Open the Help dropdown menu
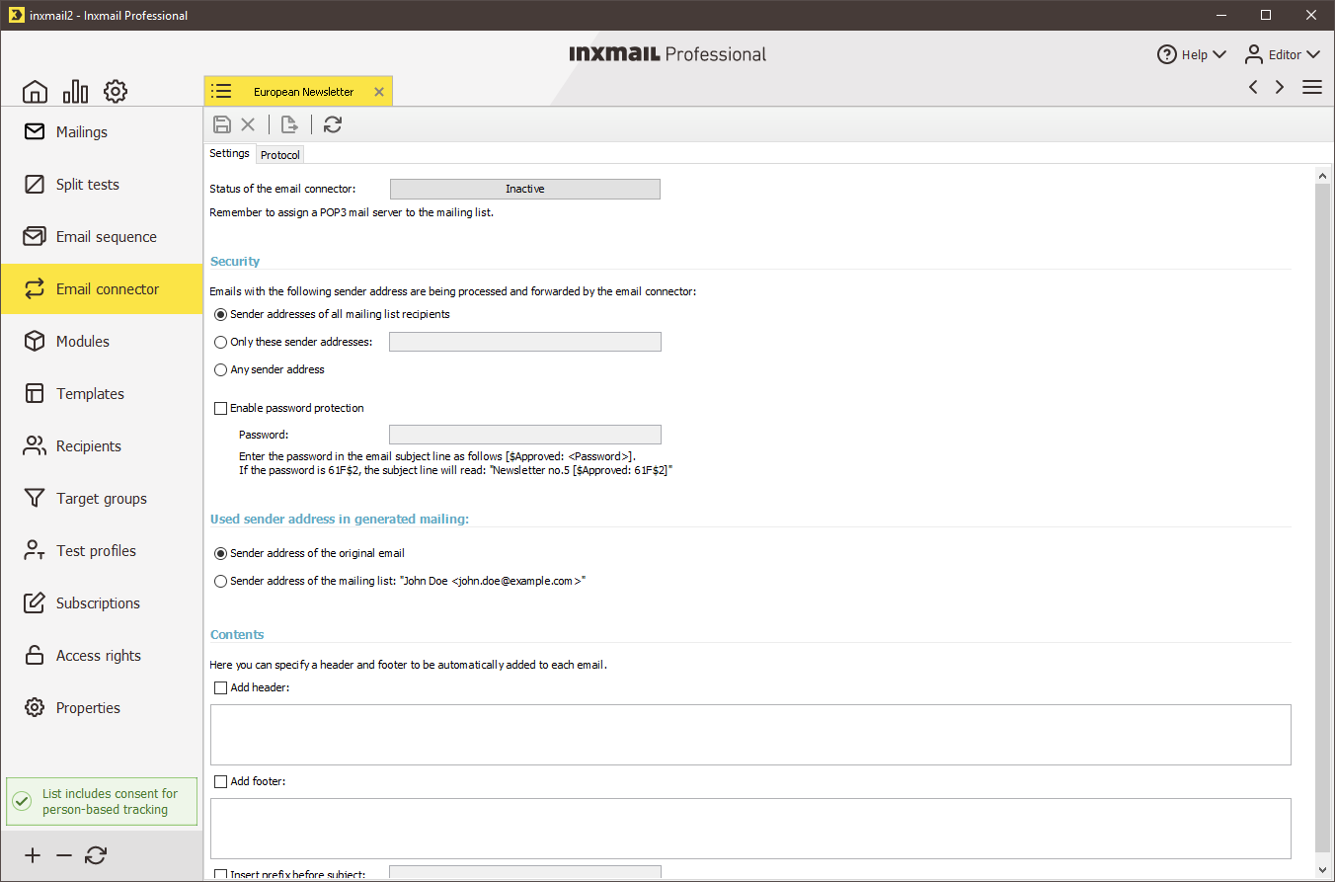This screenshot has height=882, width=1335. 1192,54
